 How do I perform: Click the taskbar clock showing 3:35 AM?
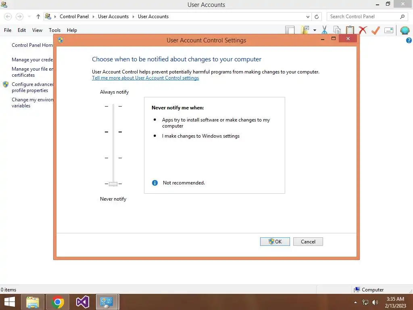pyautogui.click(x=395, y=302)
